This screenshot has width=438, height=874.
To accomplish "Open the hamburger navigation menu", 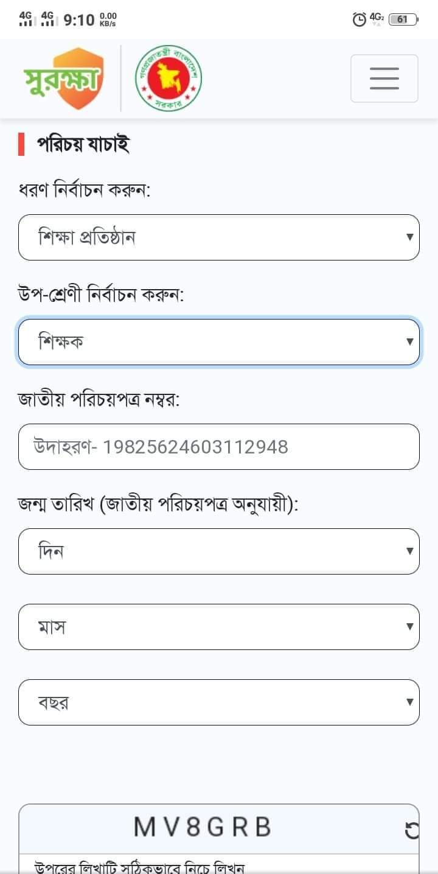I will click(x=384, y=79).
